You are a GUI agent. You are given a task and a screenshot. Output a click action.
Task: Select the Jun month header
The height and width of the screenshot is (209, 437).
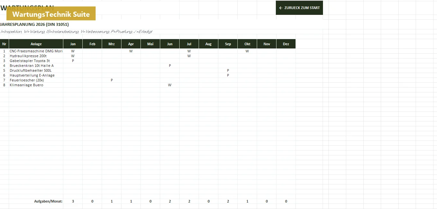(170, 44)
